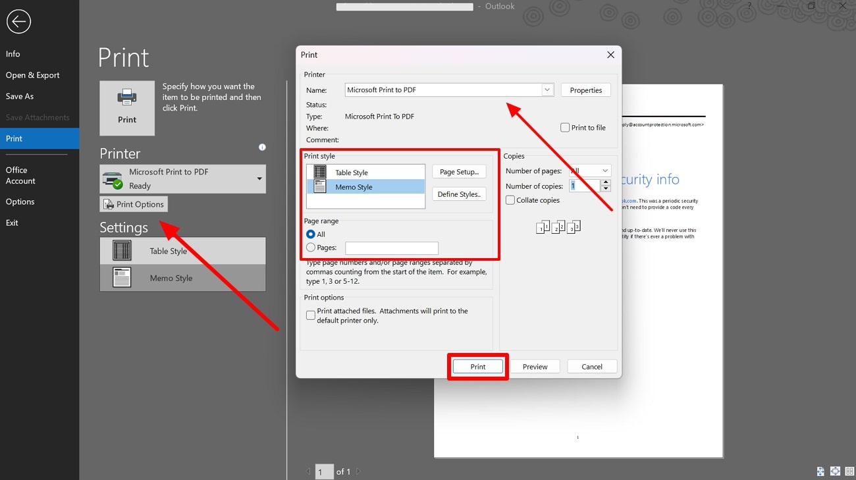Switch preview to actual size view icon

[x=820, y=471]
